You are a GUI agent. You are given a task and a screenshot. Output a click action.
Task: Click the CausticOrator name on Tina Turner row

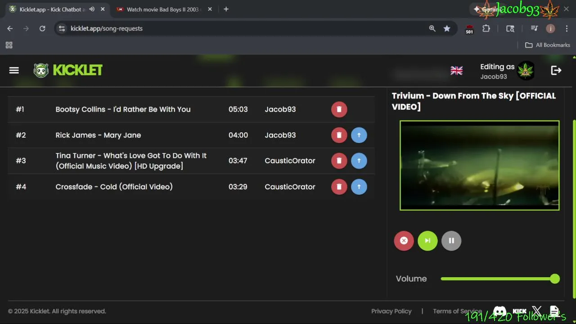(290, 161)
